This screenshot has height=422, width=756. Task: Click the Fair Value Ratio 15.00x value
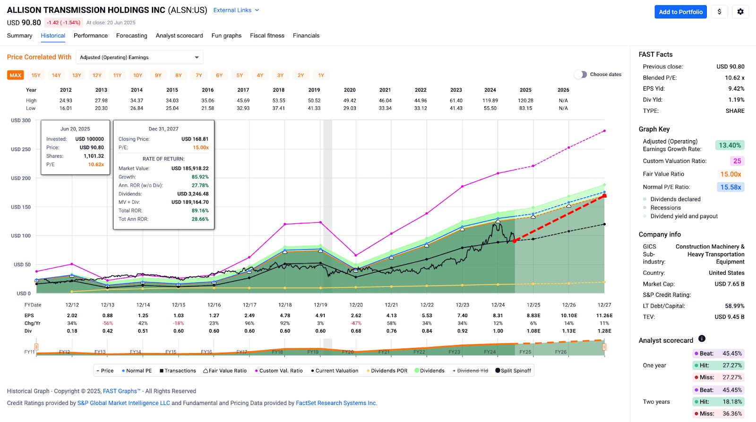730,174
